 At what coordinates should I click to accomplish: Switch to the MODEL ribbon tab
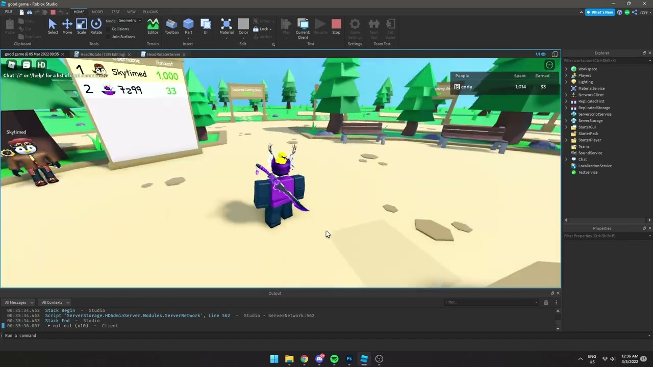coord(97,12)
